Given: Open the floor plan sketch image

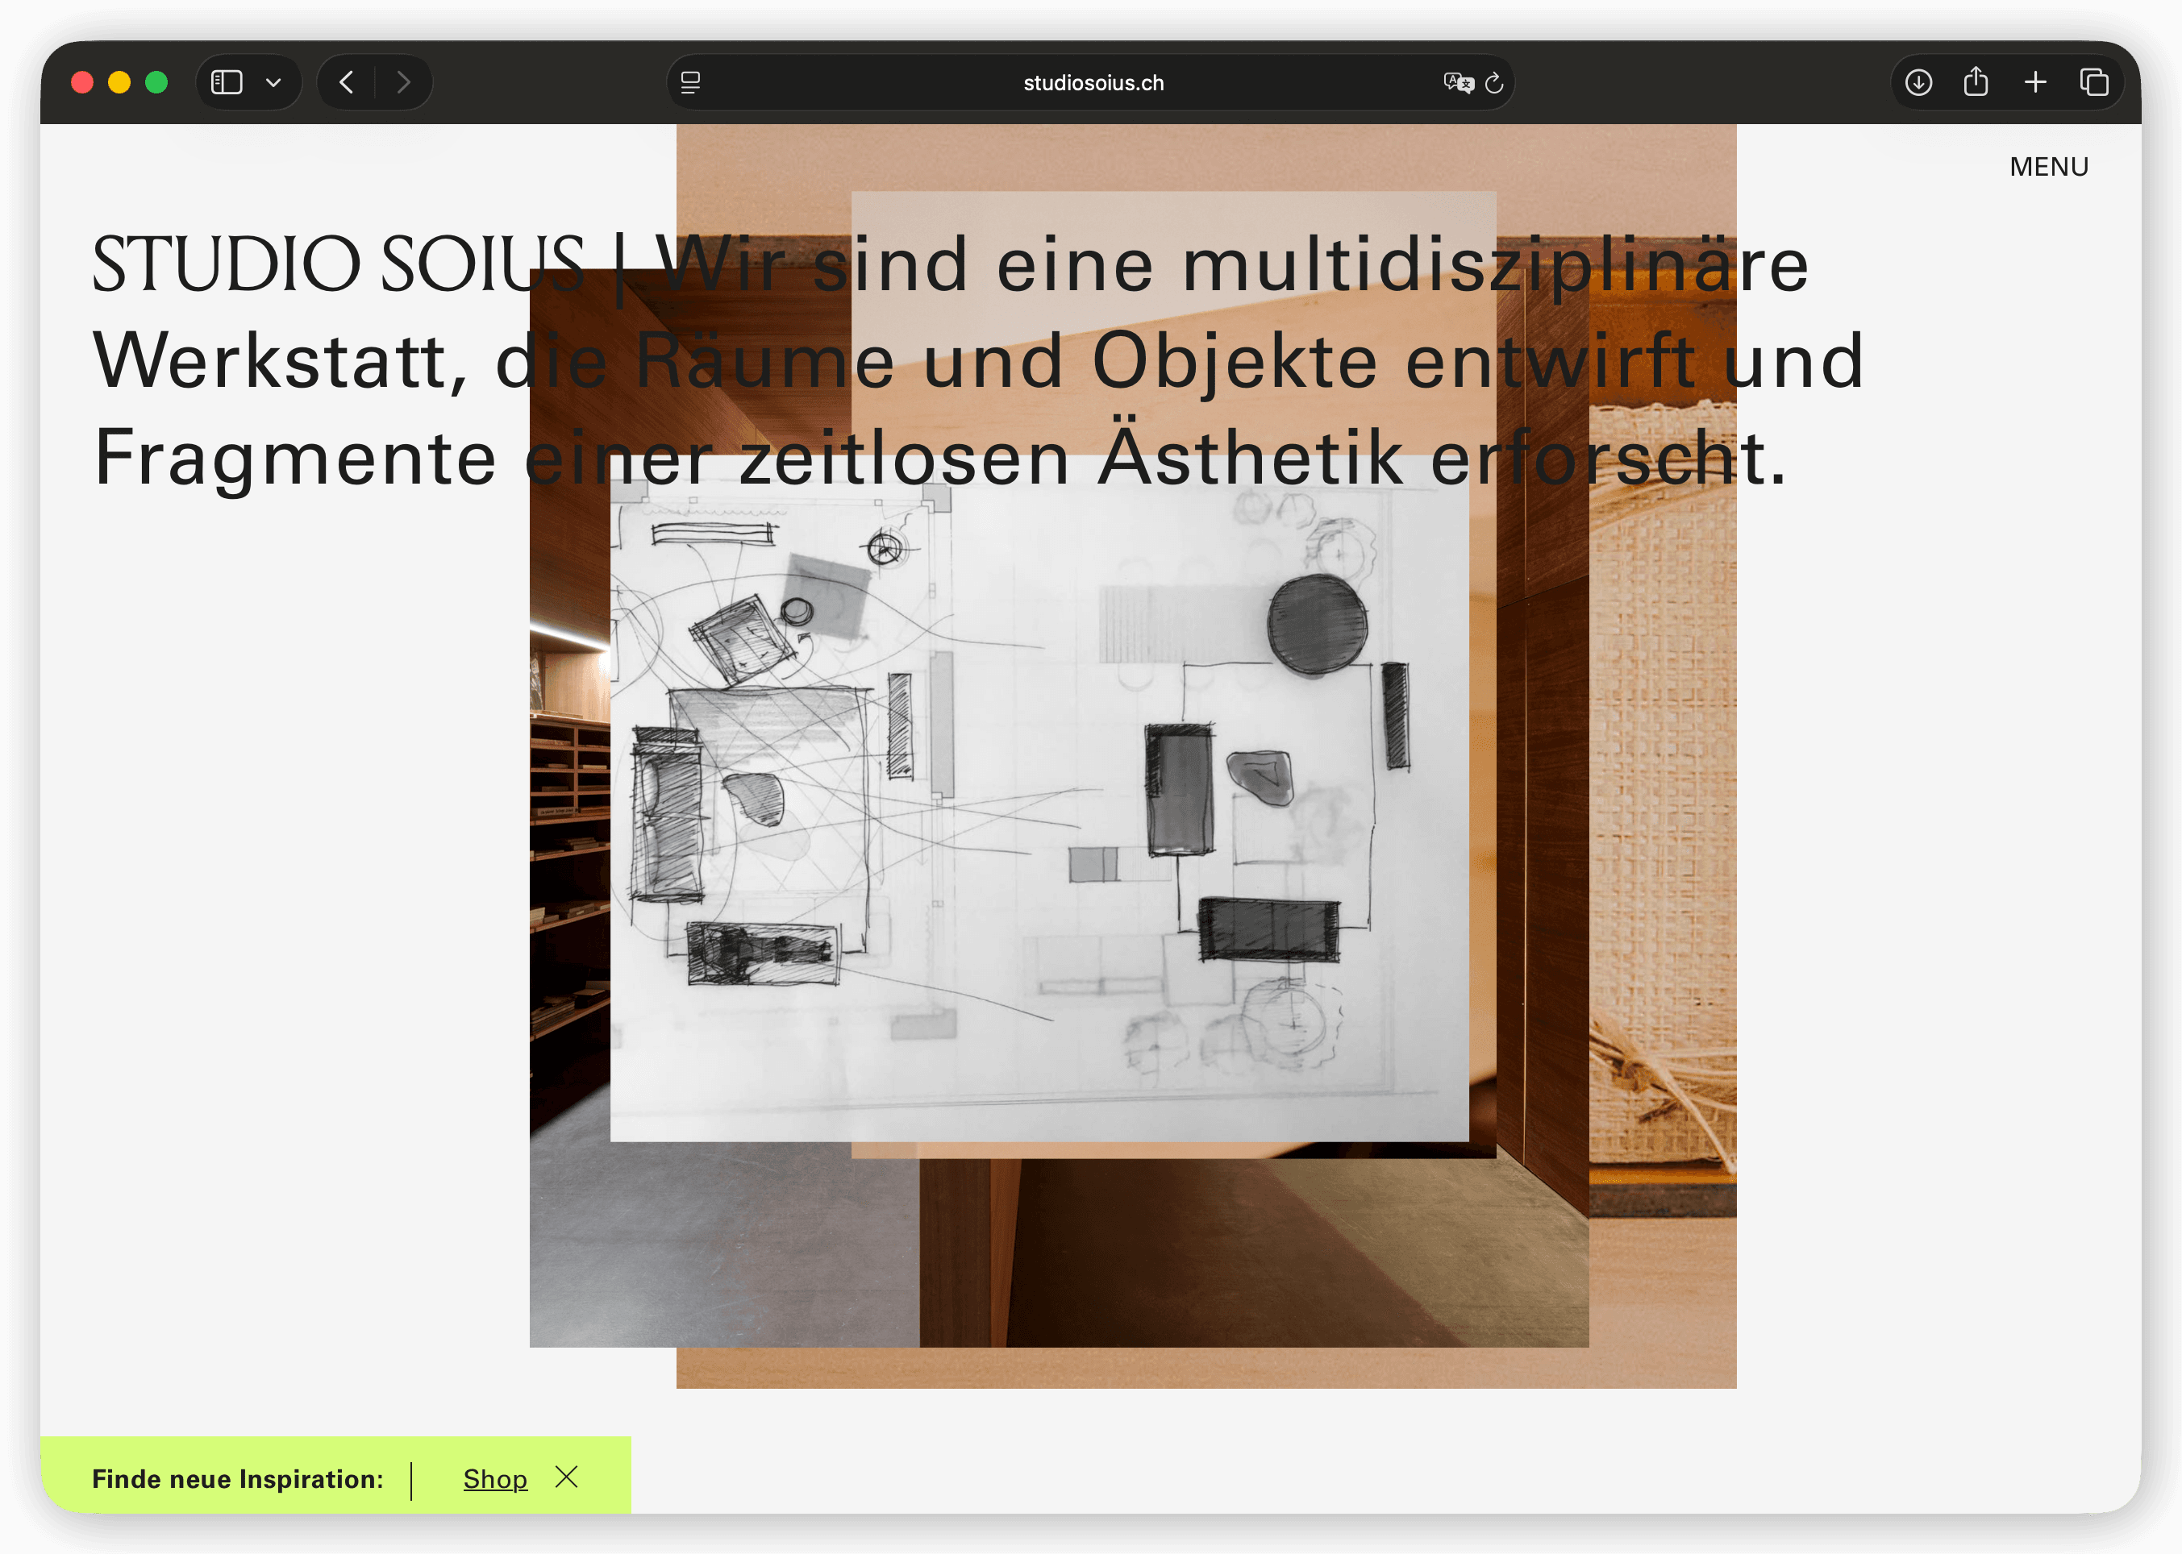Looking at the screenshot, I should tap(1039, 799).
